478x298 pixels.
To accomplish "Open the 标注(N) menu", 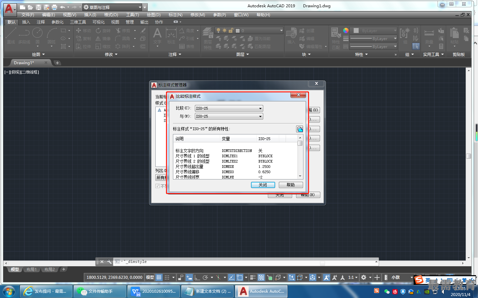I will (175, 15).
